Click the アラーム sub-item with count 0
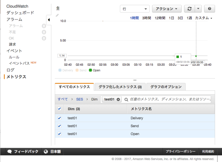This screenshot has height=162, width=222. pos(16,26)
